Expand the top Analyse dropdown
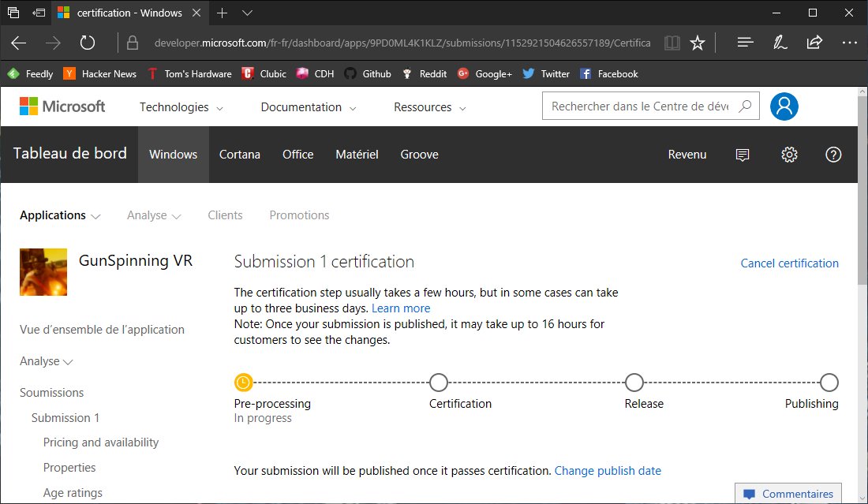 [x=154, y=215]
